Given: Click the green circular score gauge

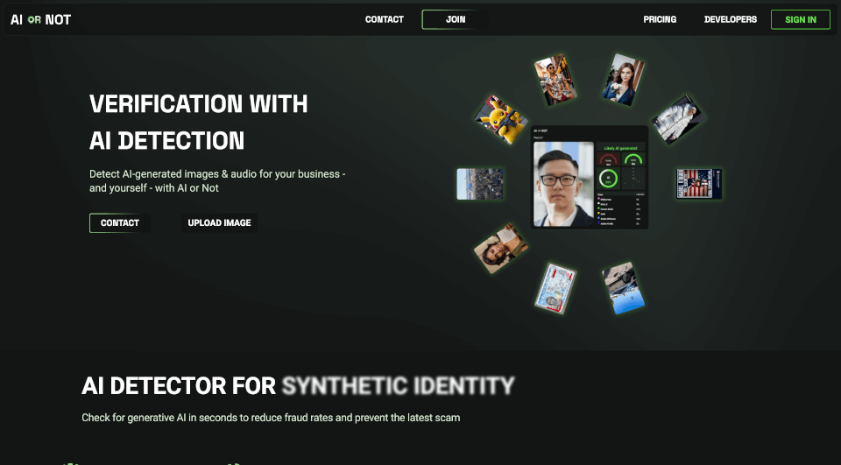Looking at the screenshot, I should [608, 179].
